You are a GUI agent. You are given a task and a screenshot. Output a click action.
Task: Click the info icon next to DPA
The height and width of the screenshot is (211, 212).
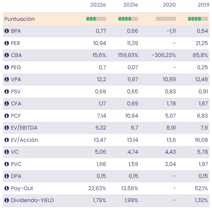click(7, 176)
